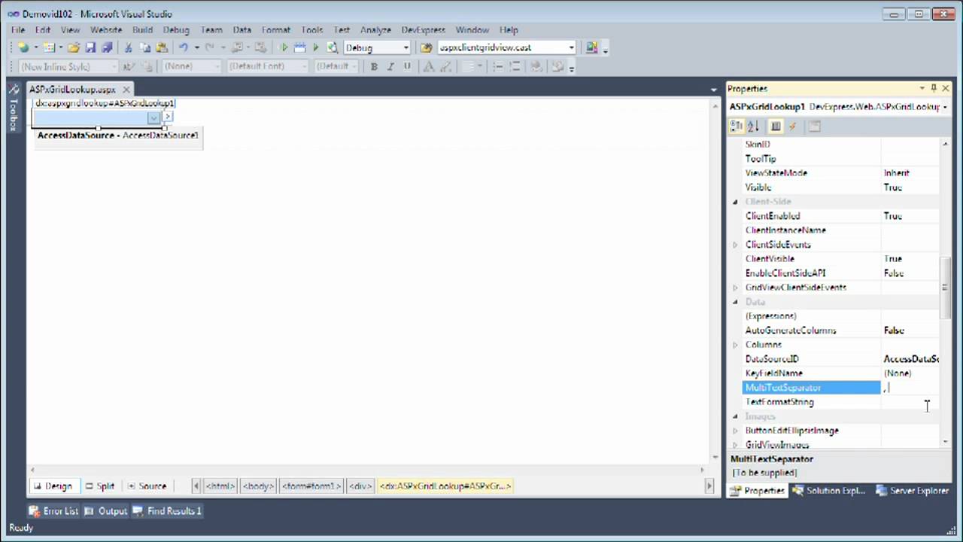Image resolution: width=963 pixels, height=542 pixels.
Task: Click the Undo arrow icon
Action: click(x=183, y=47)
